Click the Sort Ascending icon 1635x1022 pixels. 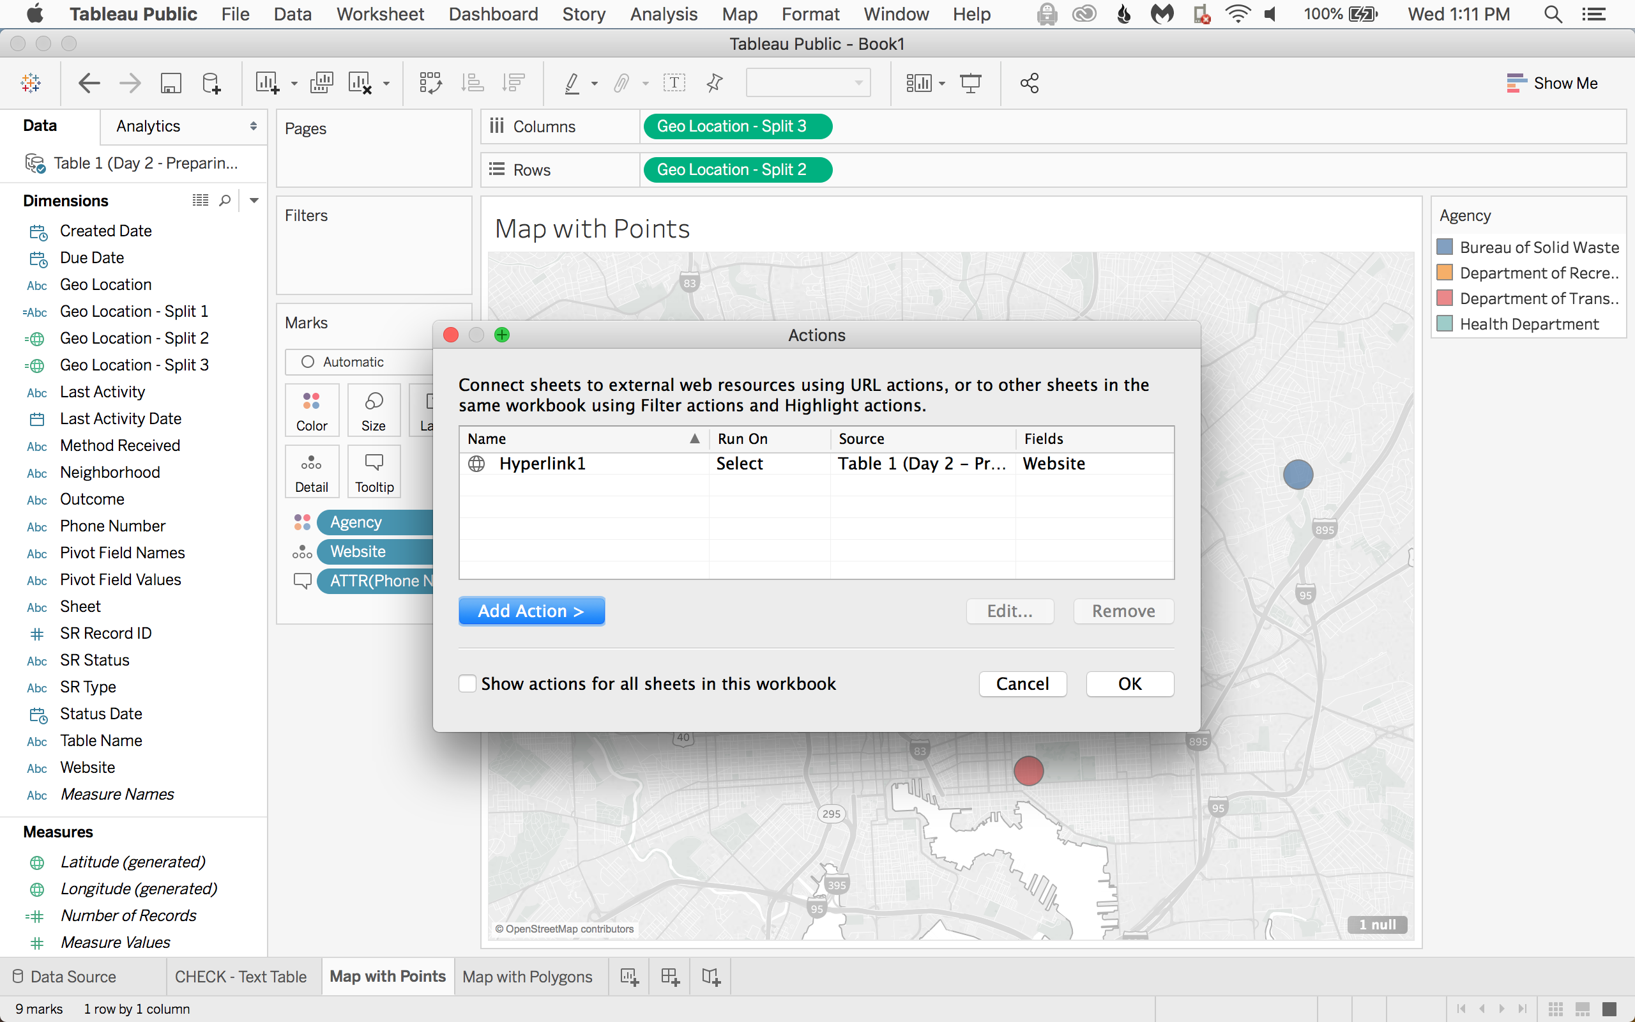click(x=472, y=83)
